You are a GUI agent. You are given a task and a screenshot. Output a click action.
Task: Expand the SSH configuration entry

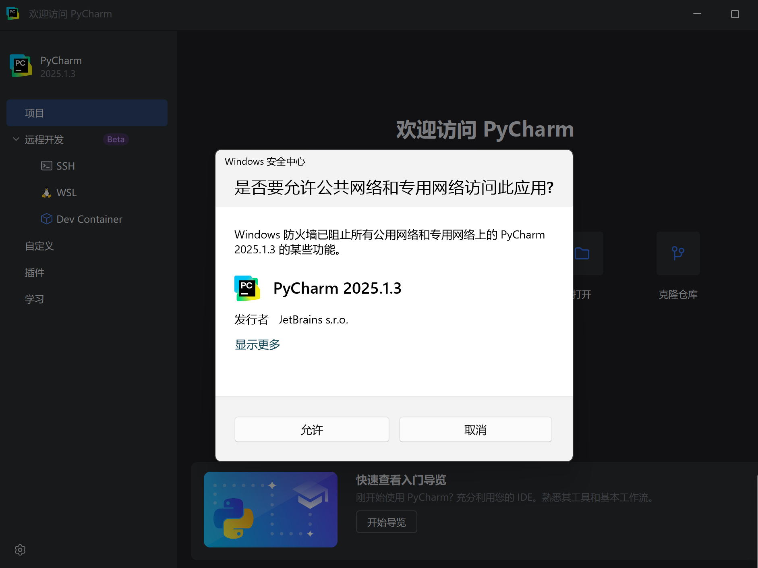click(65, 166)
